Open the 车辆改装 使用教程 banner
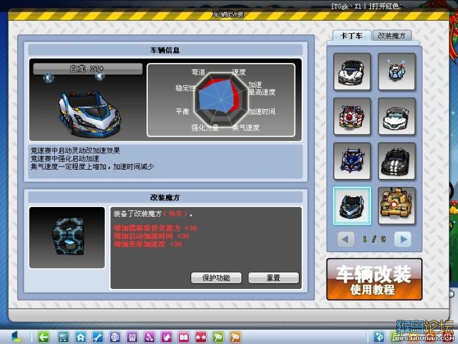 (374, 279)
